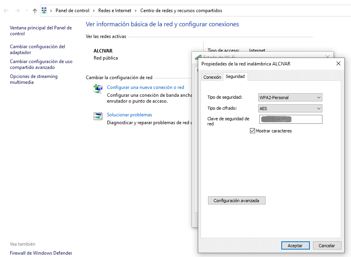Screen dimensions: 351x257
Task: Open Firewall de Windows Defender link
Action: 41,253
